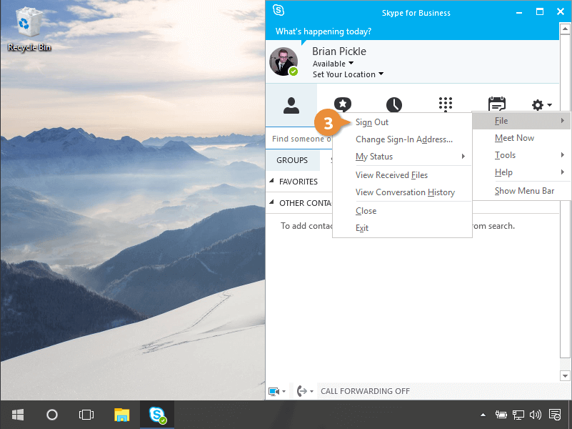Click Brian Pickle's profile picture
The width and height of the screenshot is (572, 429).
click(x=284, y=61)
